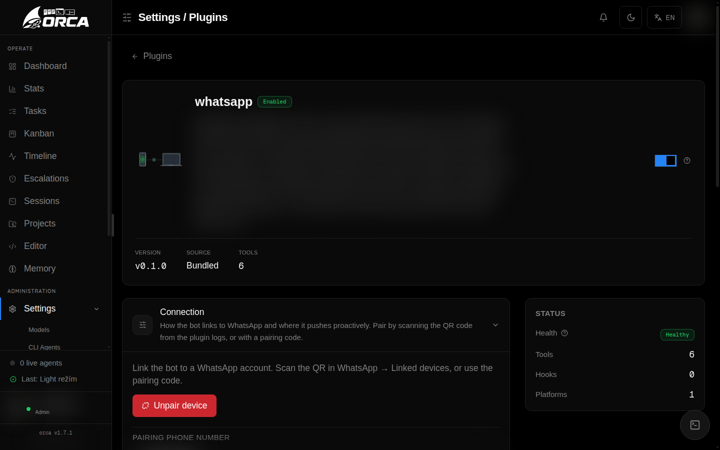
Task: Disable the whatsapp plugin toggle
Action: coord(665,160)
